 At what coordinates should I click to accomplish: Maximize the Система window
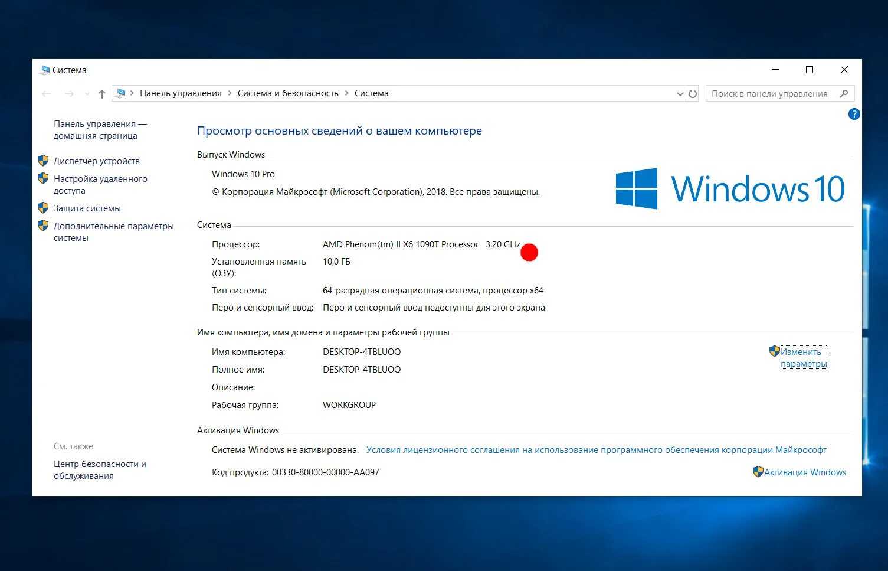click(x=810, y=70)
